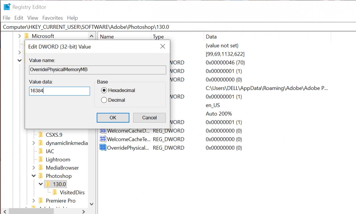
Task: Open the Favorites menu
Action: click(x=53, y=18)
